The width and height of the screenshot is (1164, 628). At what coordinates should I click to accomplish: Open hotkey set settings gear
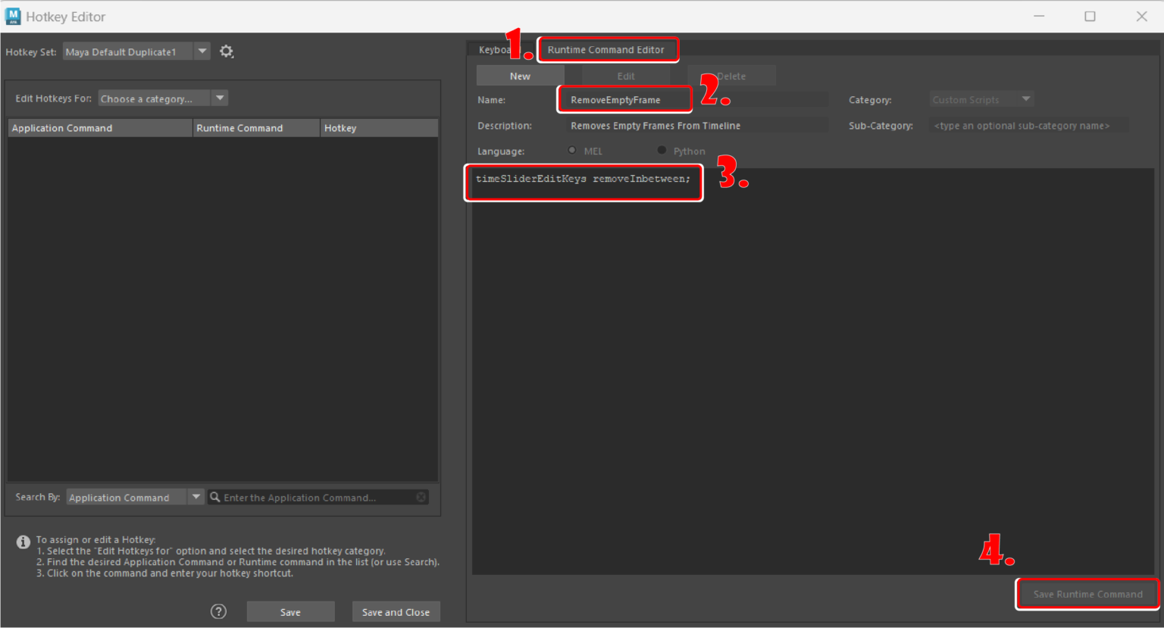[226, 52]
